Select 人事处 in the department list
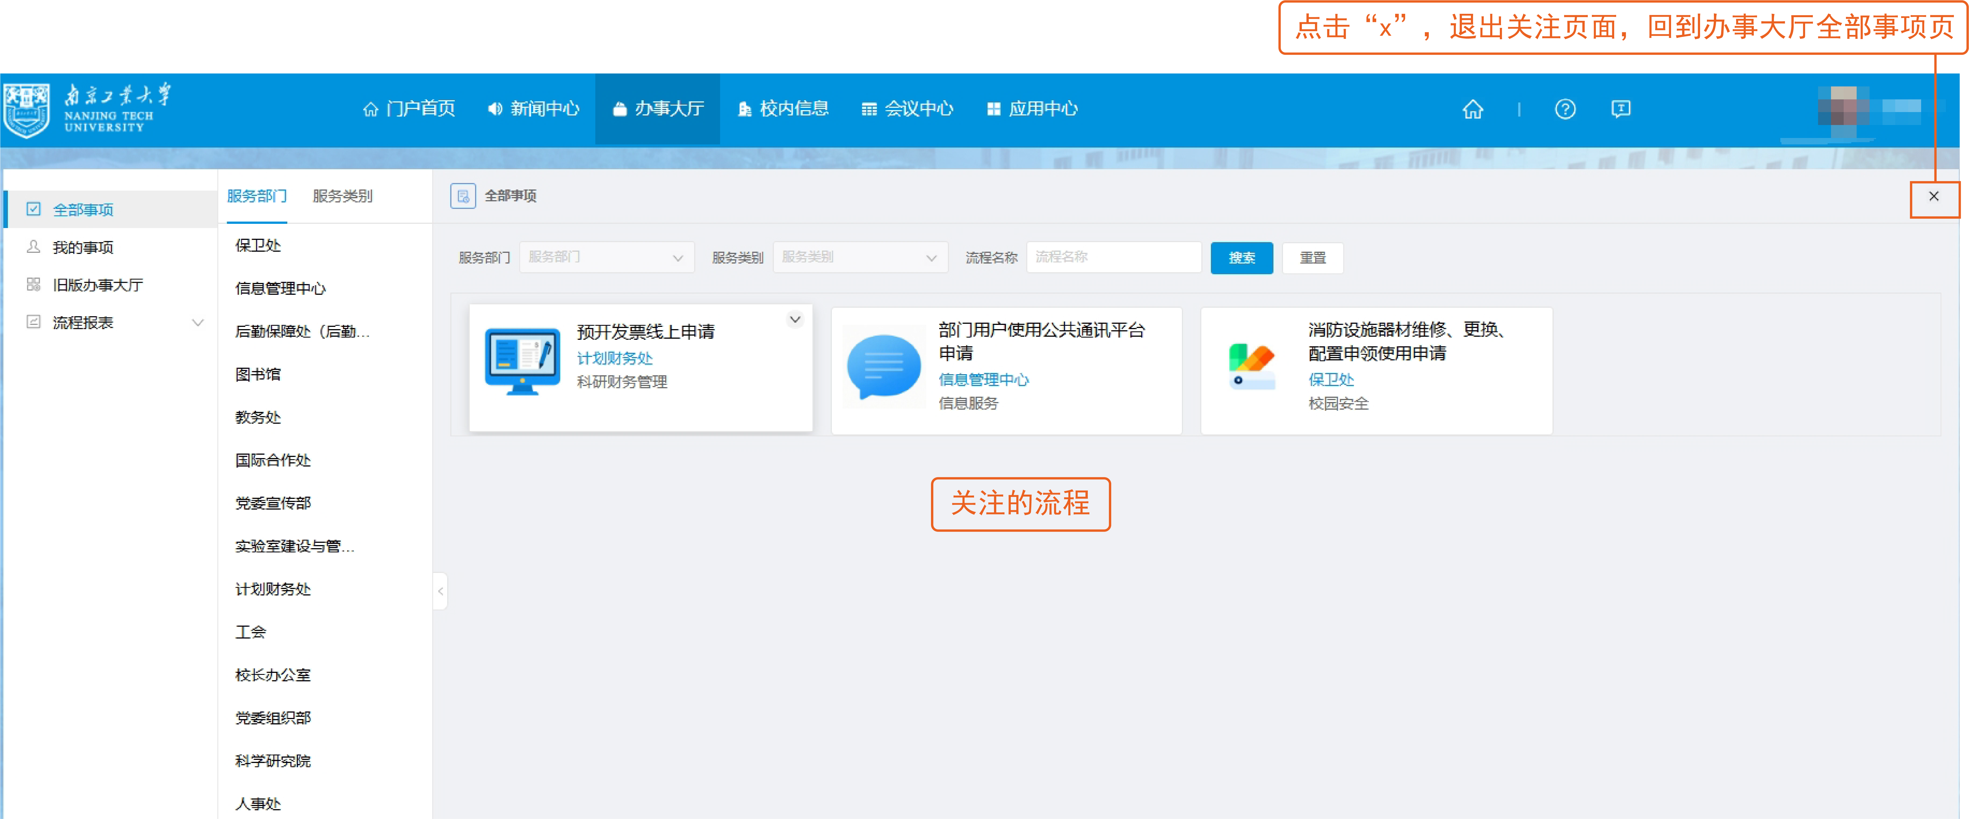 coord(258,804)
